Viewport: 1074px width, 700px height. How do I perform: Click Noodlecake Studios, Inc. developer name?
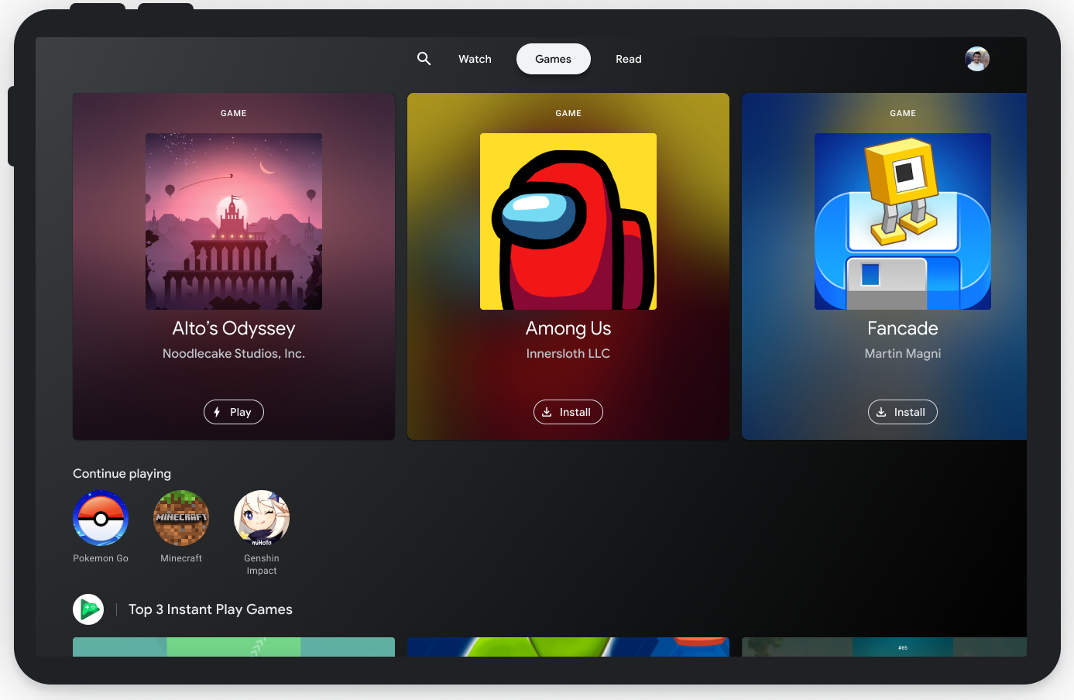pyautogui.click(x=234, y=353)
